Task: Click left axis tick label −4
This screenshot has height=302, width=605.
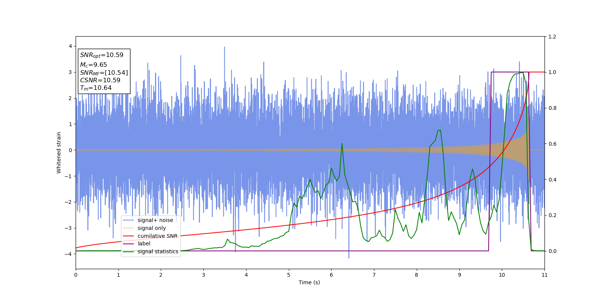Action: pyautogui.click(x=68, y=254)
